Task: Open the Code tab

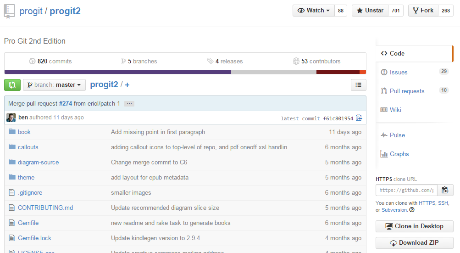Action: [414, 53]
